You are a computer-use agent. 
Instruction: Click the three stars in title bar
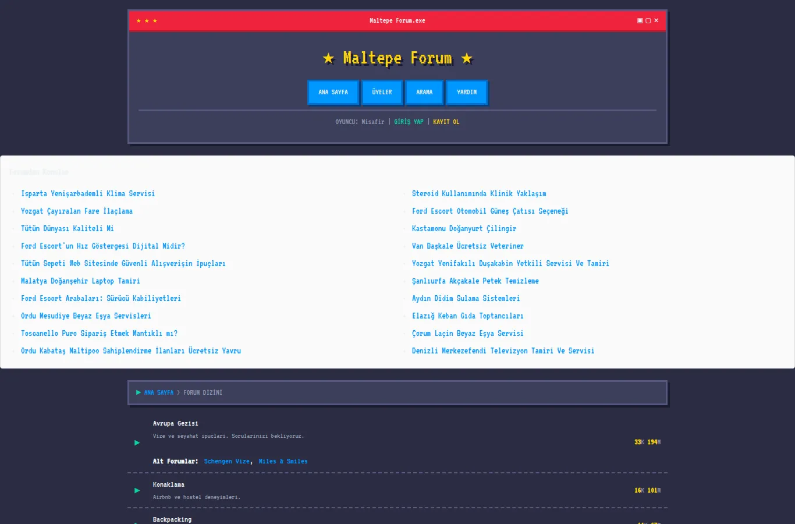147,20
